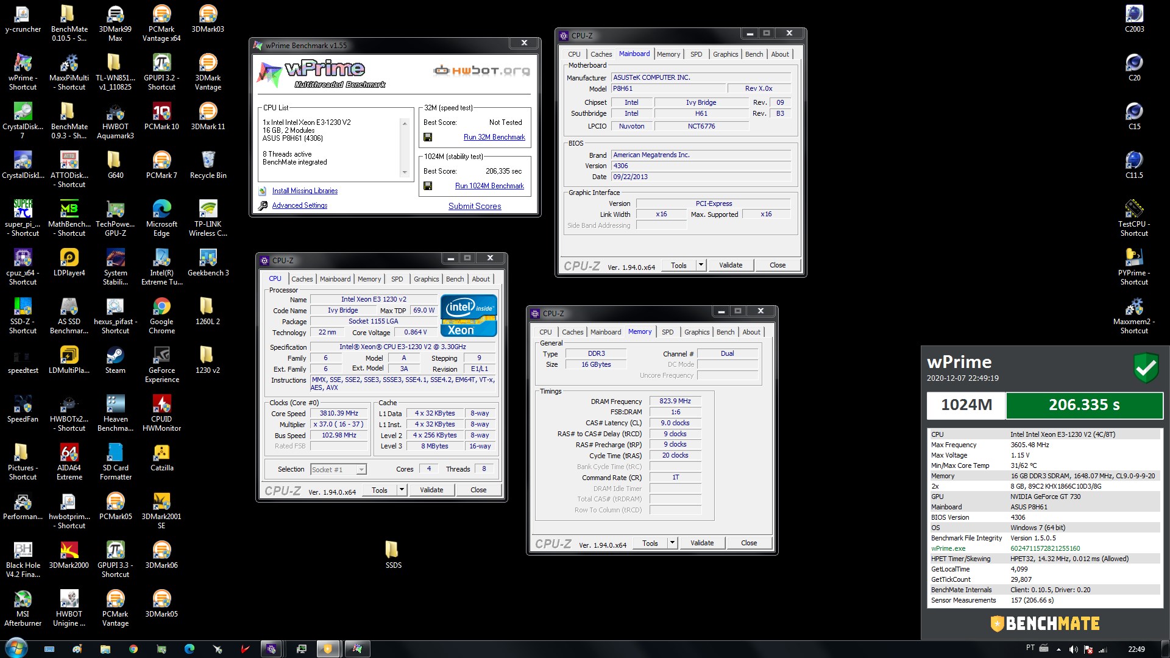Select Bench tab in CPU tab CPU-Z window
The width and height of the screenshot is (1170, 658).
pos(455,279)
